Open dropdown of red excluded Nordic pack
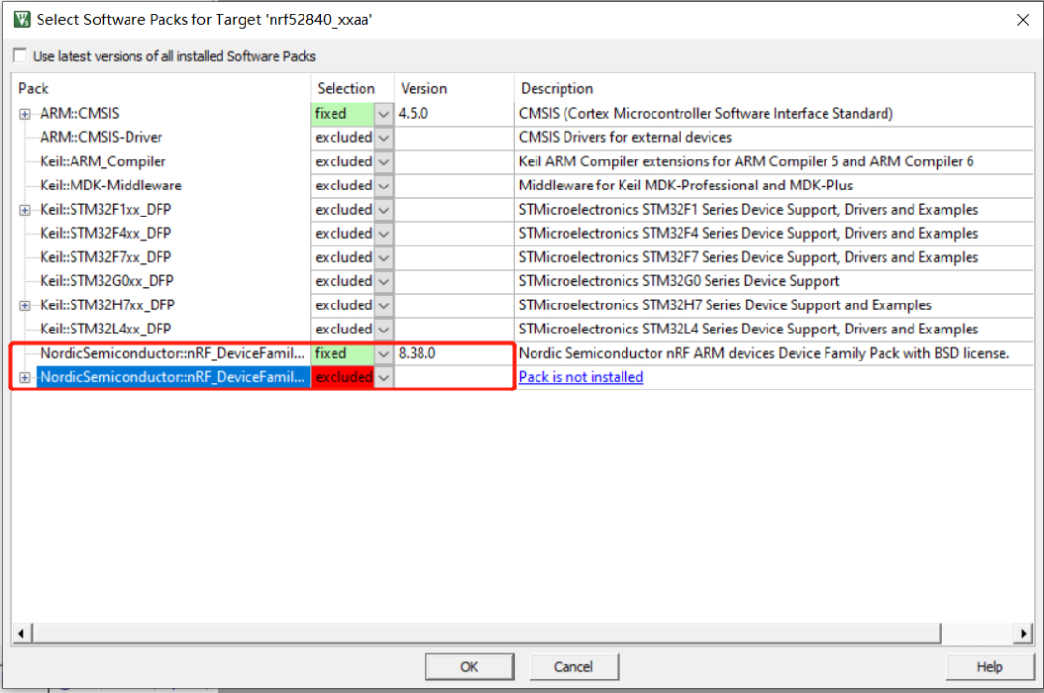 (384, 378)
